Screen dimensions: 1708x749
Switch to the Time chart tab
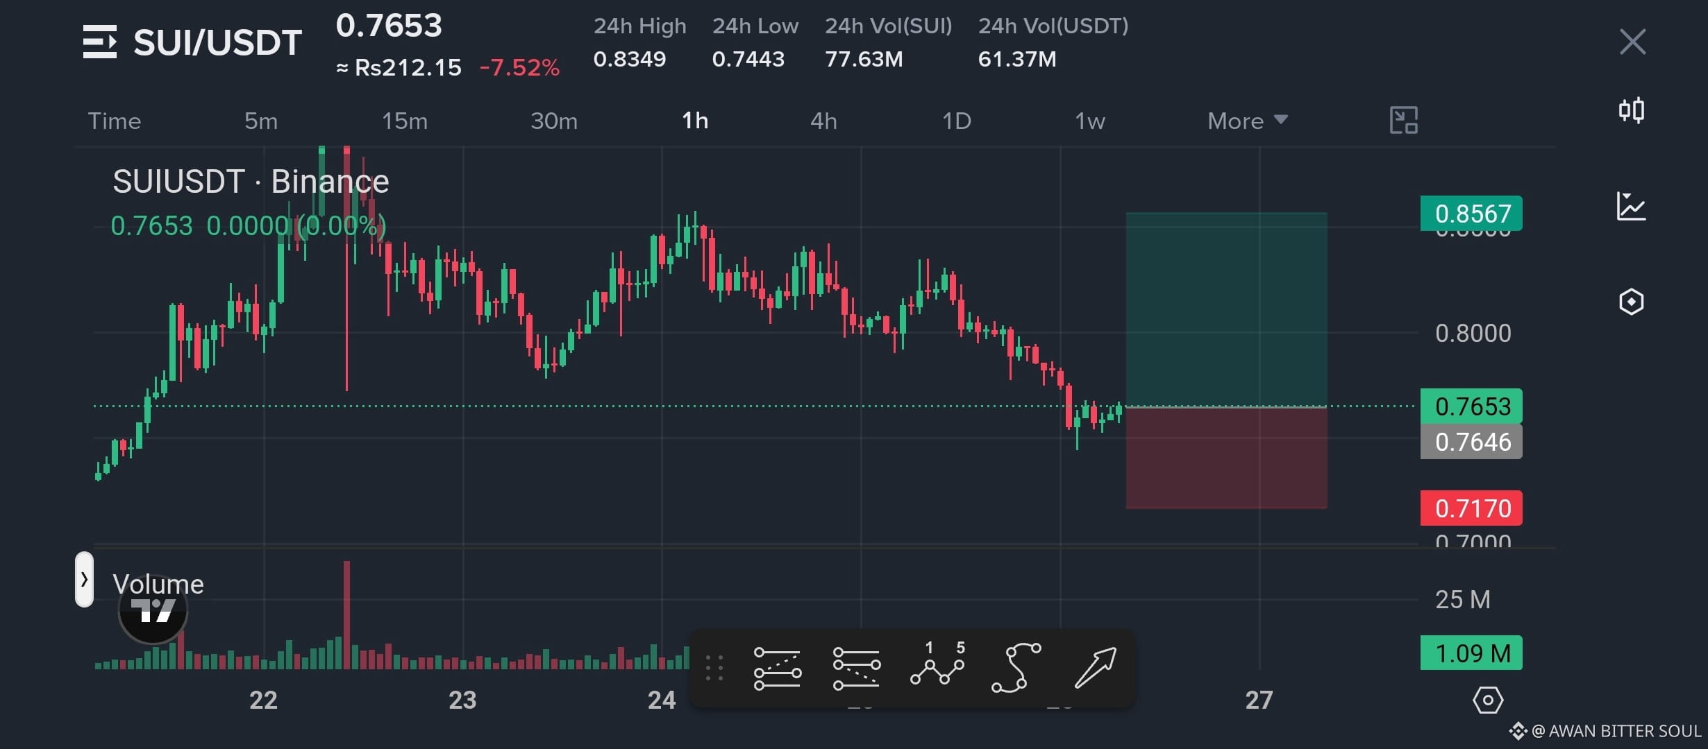click(115, 121)
